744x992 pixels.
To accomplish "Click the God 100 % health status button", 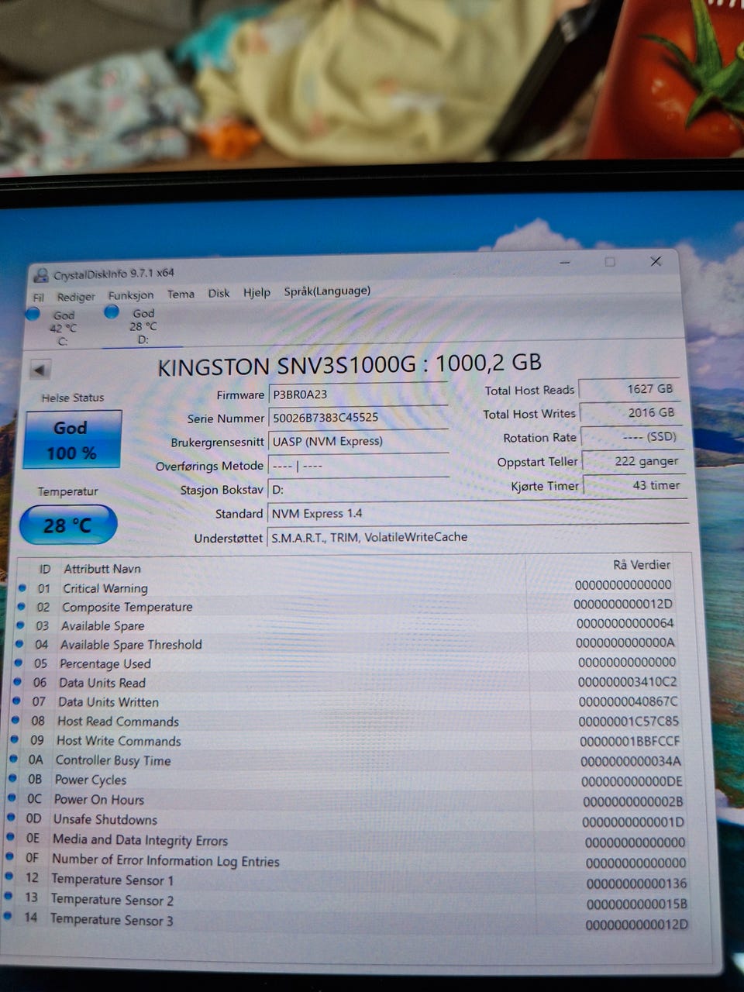I will click(x=72, y=440).
